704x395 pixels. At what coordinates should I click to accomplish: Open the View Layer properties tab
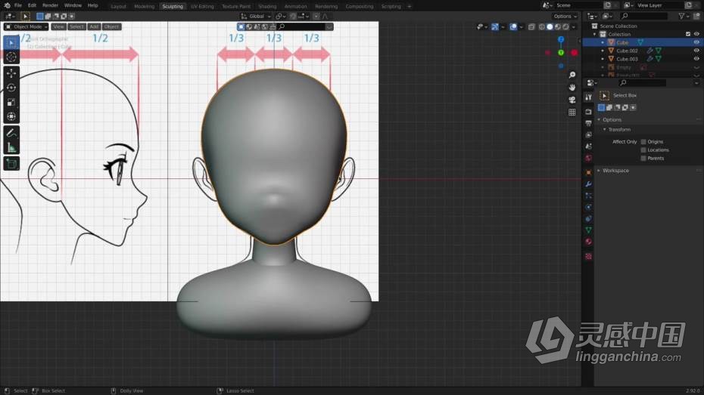[x=588, y=134]
